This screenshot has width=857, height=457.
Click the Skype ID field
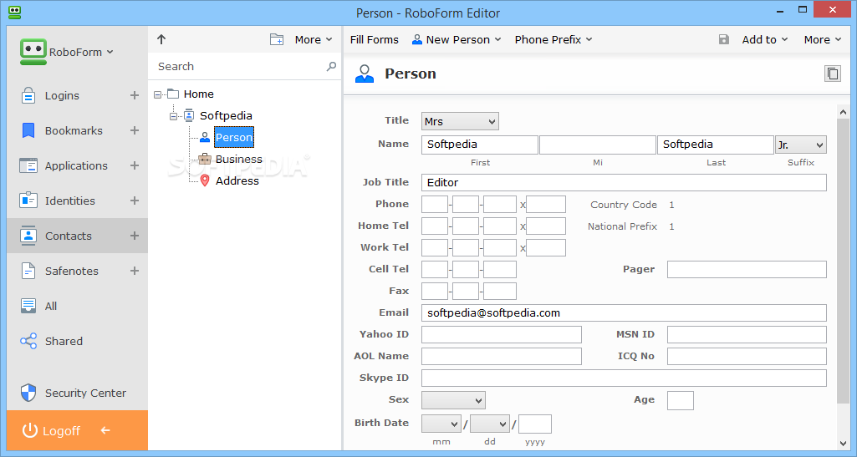point(624,378)
